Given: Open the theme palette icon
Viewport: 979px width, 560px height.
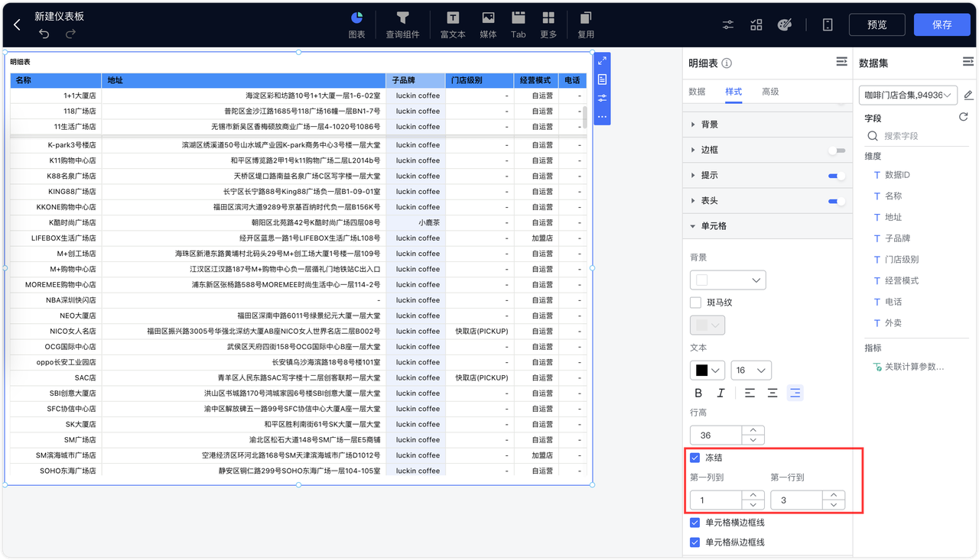Looking at the screenshot, I should 784,25.
